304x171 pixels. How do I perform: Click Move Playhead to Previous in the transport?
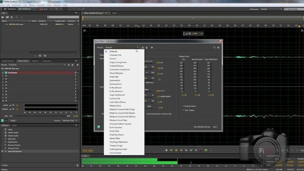(x=181, y=150)
